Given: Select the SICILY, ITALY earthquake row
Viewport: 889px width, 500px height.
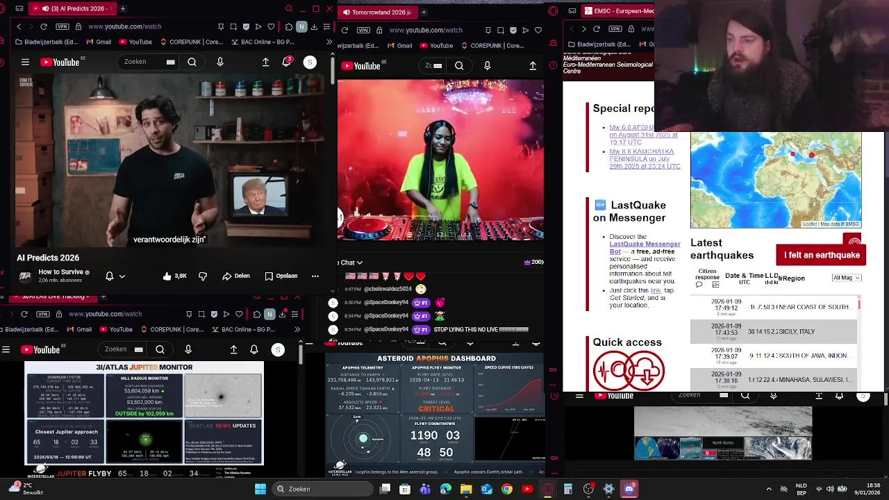Looking at the screenshot, I should (x=775, y=332).
